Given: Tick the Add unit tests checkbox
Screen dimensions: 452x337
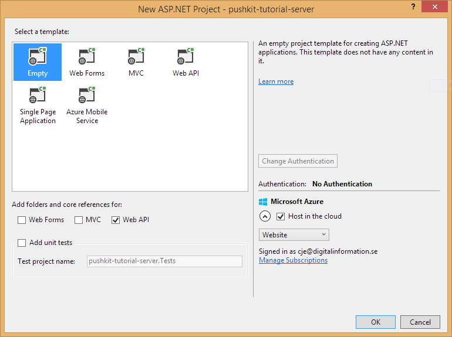Looking at the screenshot, I should [22, 243].
